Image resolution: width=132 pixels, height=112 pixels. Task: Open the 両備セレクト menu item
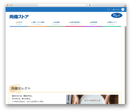click(112, 23)
